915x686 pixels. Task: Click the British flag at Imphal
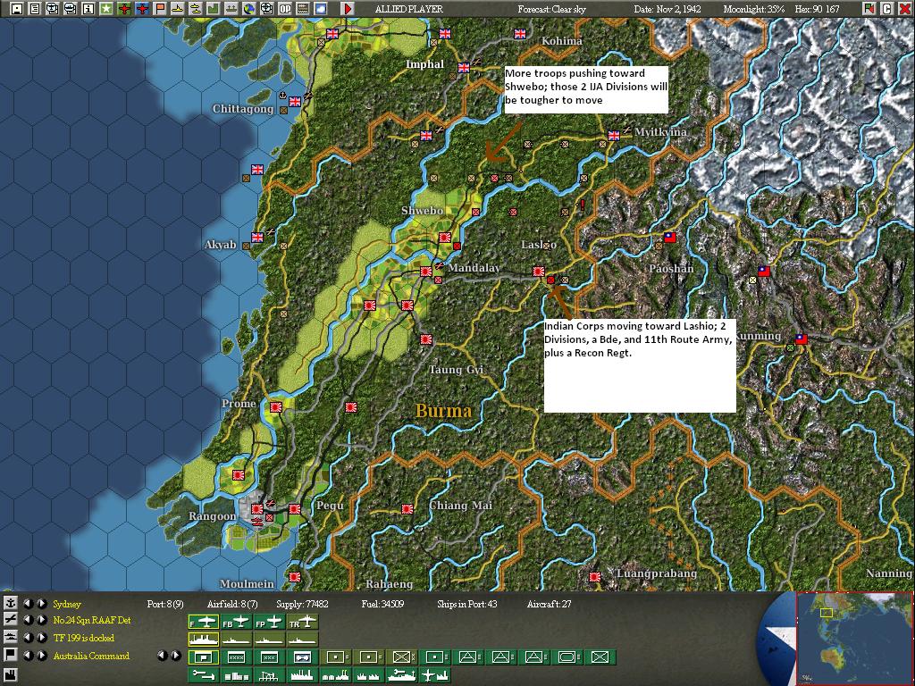(464, 68)
